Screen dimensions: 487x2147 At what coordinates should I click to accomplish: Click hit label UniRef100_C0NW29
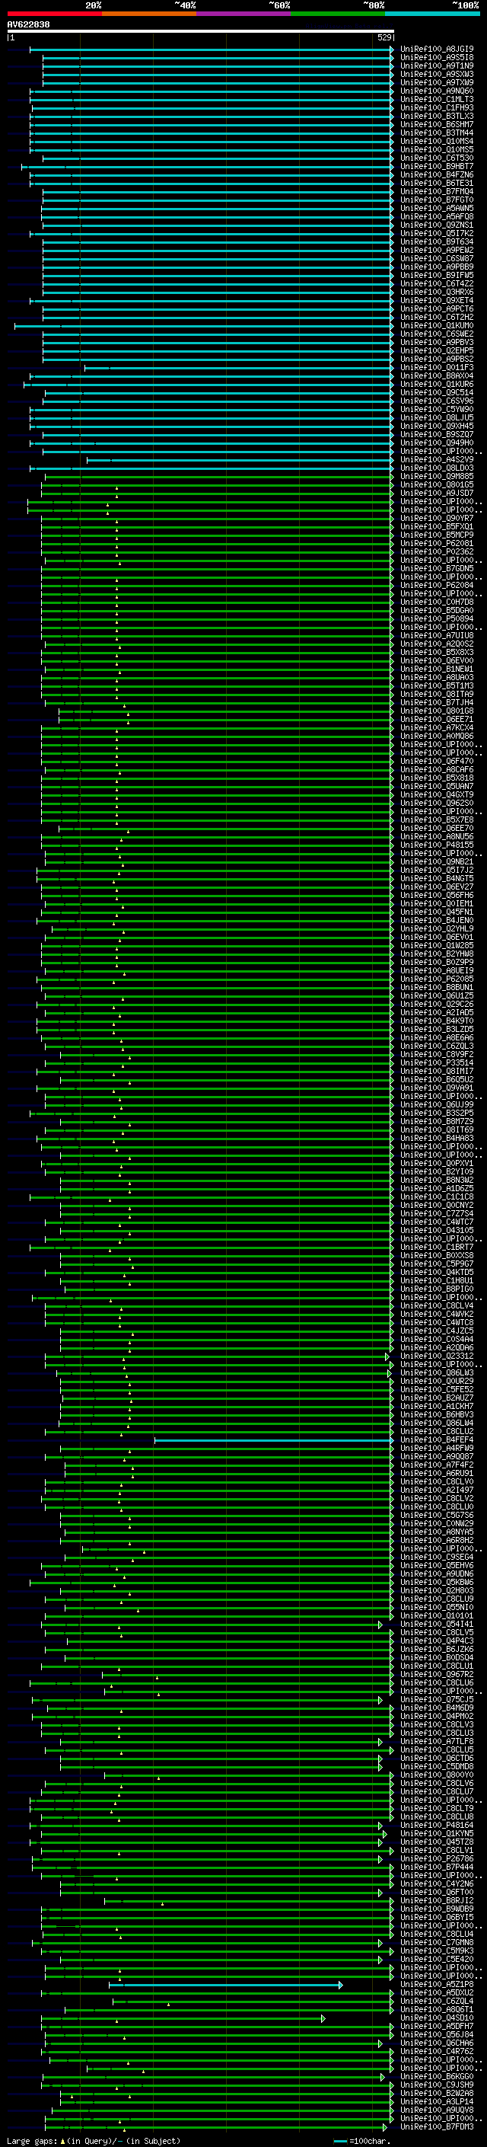tap(437, 1523)
